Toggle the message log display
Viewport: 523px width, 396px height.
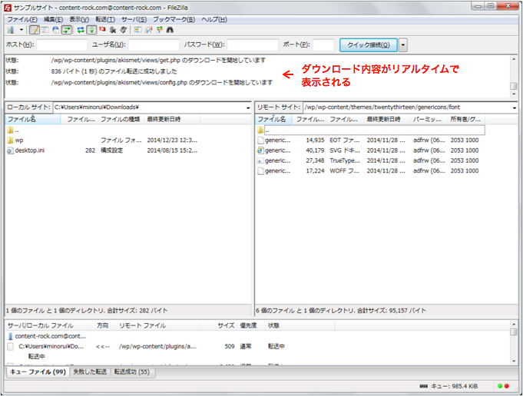click(34, 30)
